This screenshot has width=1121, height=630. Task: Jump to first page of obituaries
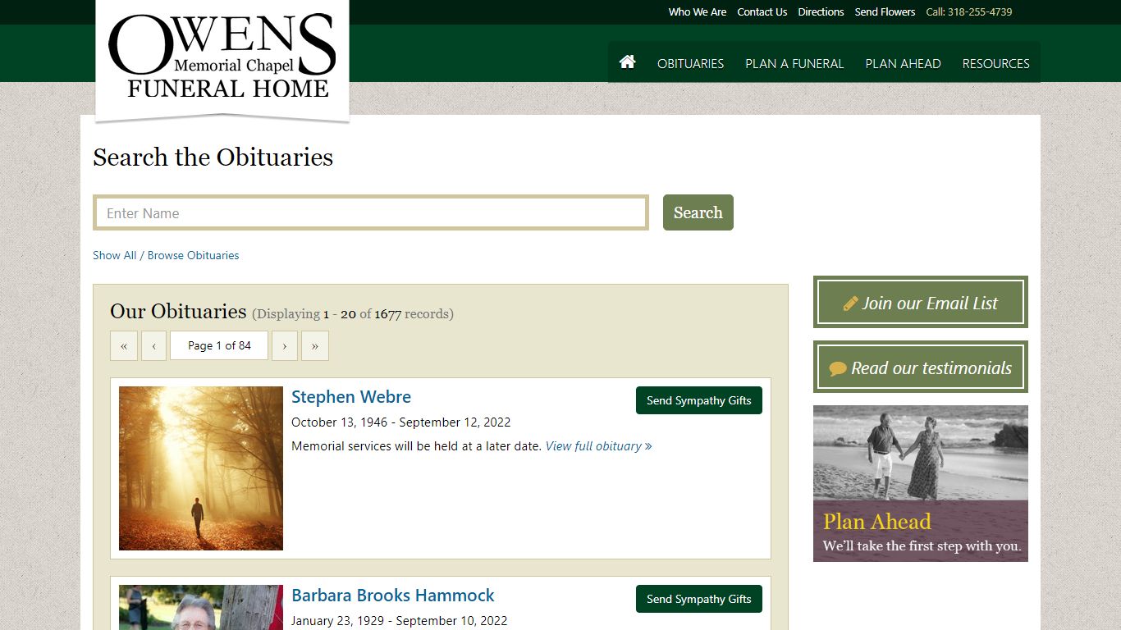(x=124, y=345)
